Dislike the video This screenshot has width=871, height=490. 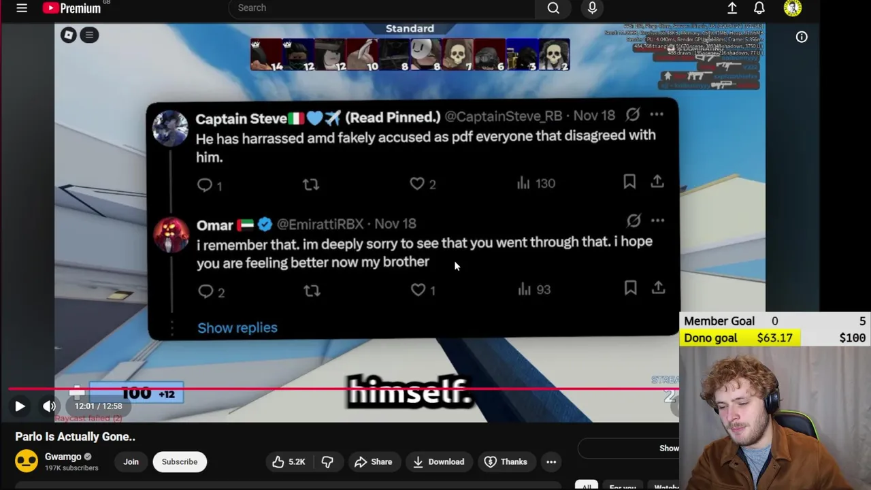pos(327,462)
